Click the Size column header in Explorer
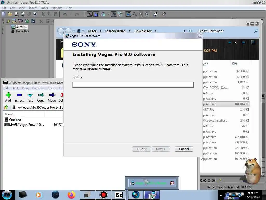The image size is (266, 200). pyautogui.click(x=235, y=64)
